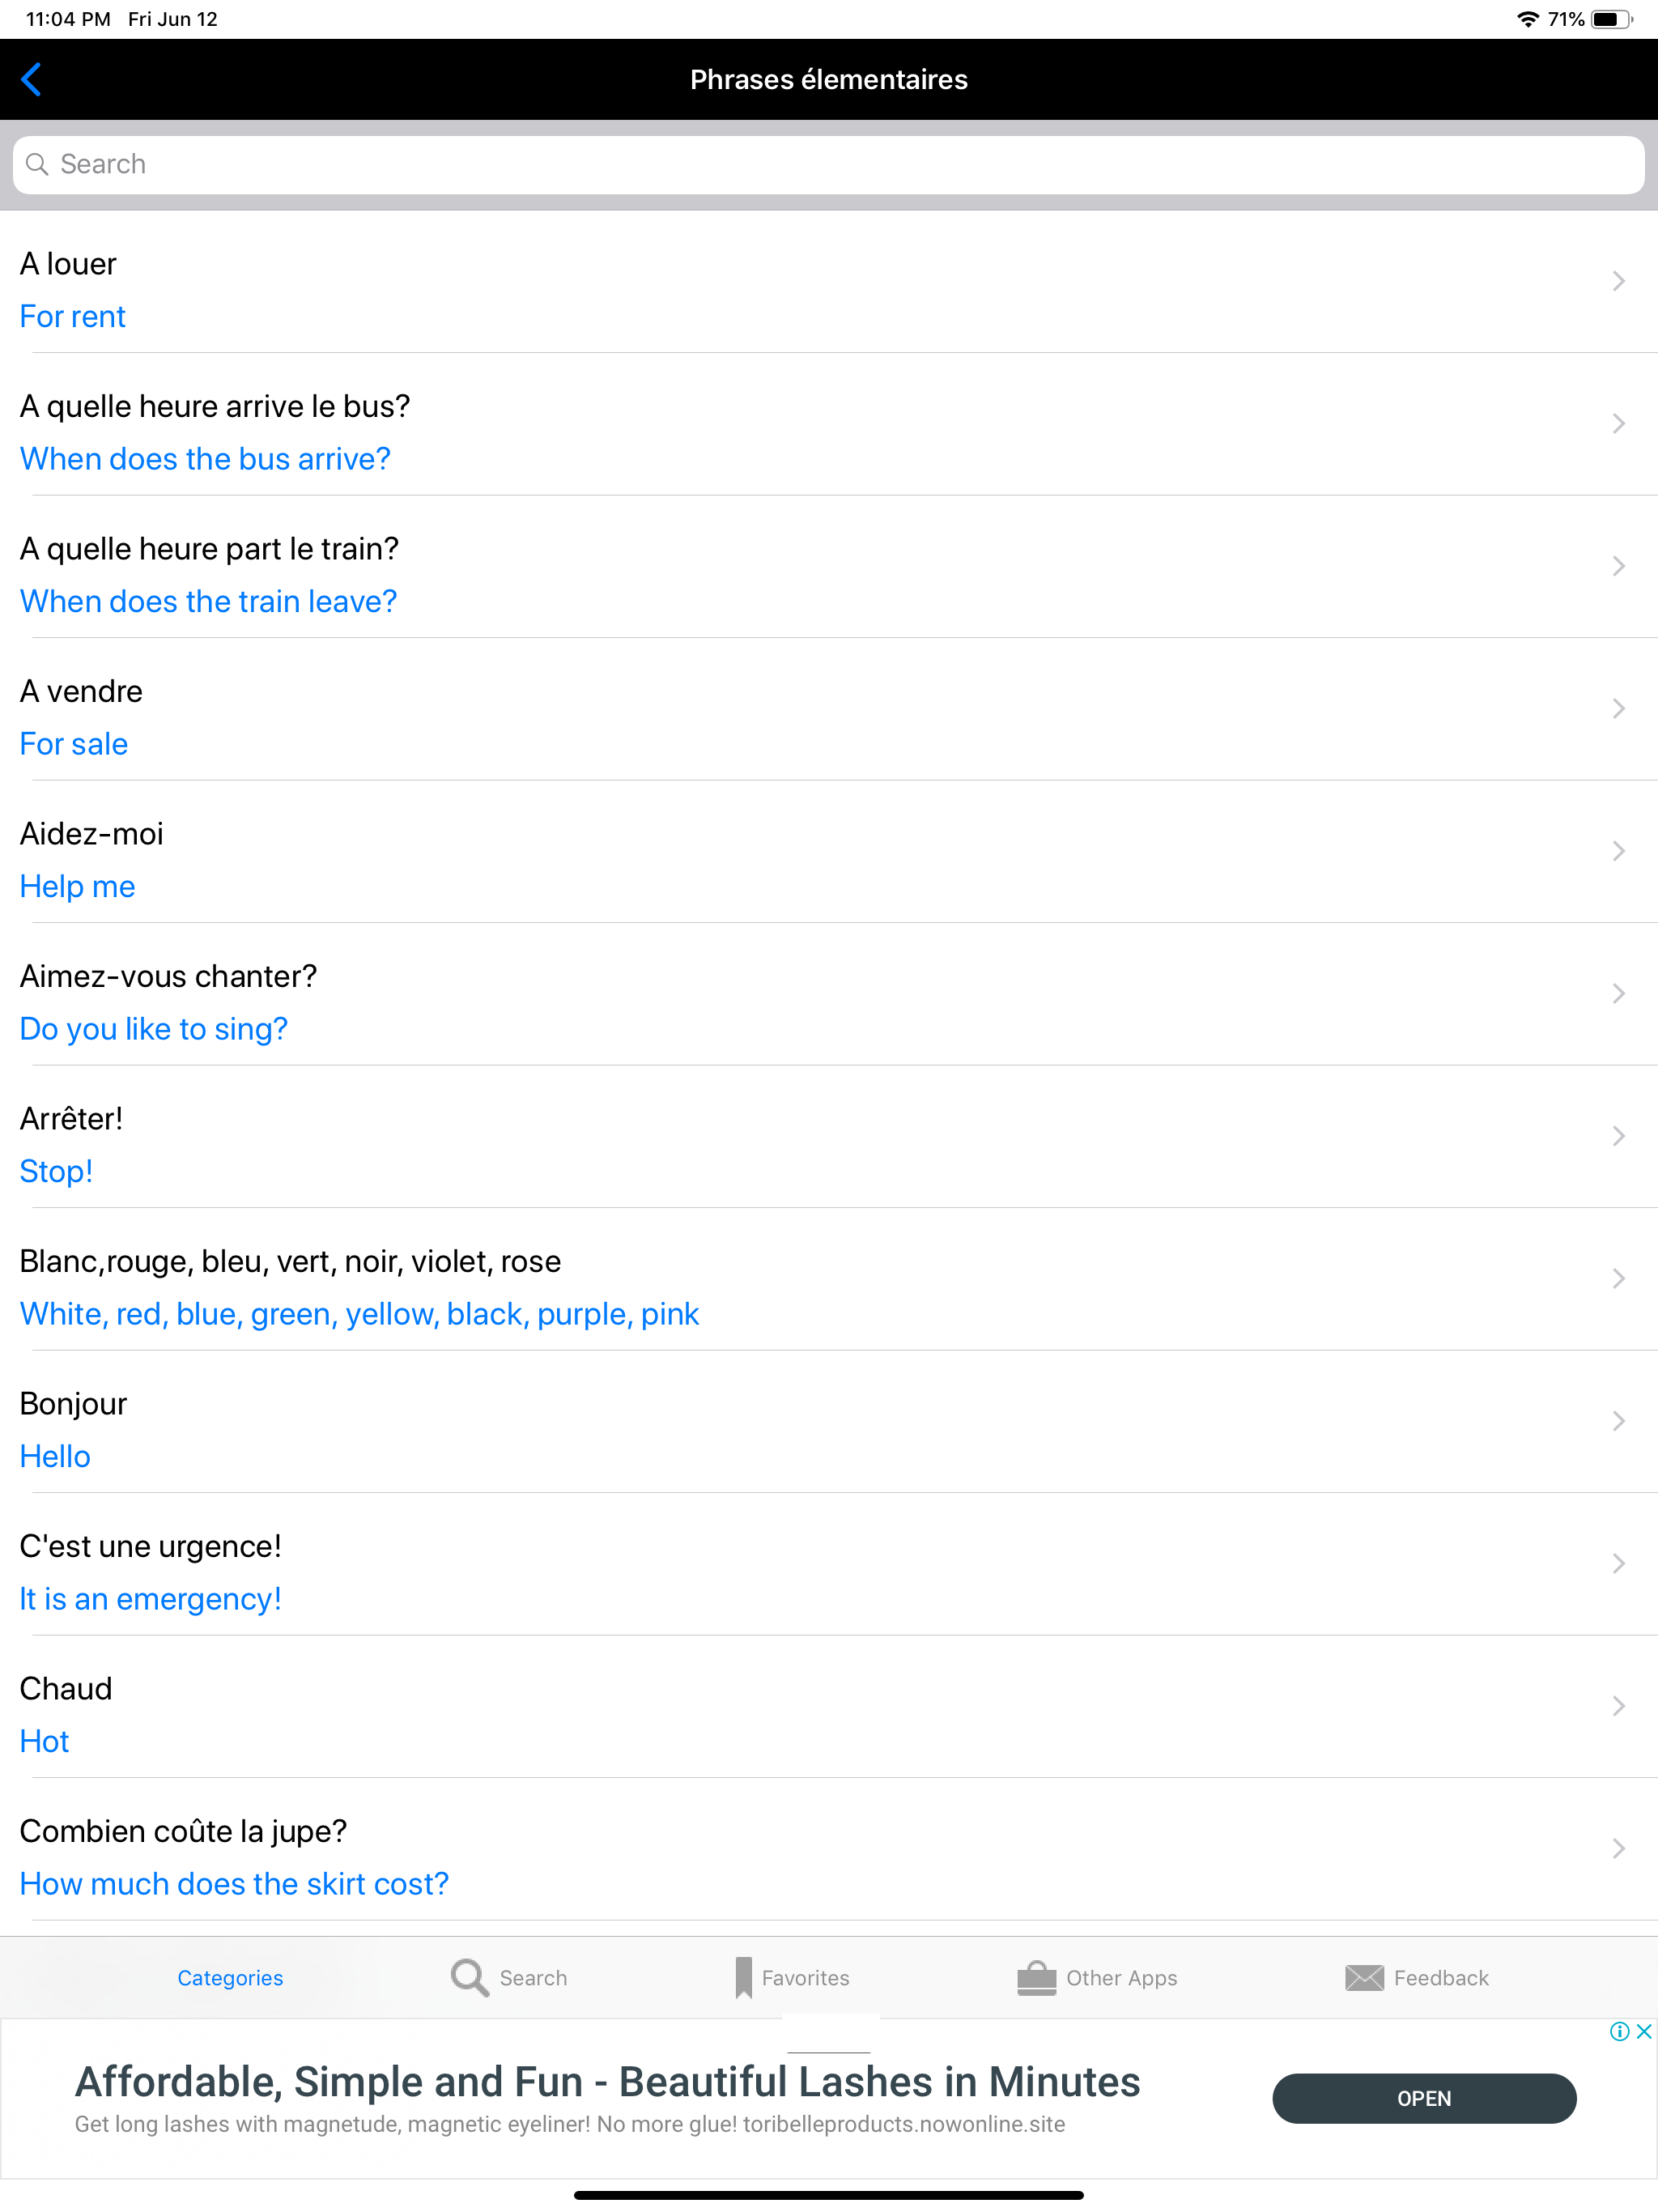Tap the blue back arrow icon
Screen dimensions: 1658x2212
(31, 79)
